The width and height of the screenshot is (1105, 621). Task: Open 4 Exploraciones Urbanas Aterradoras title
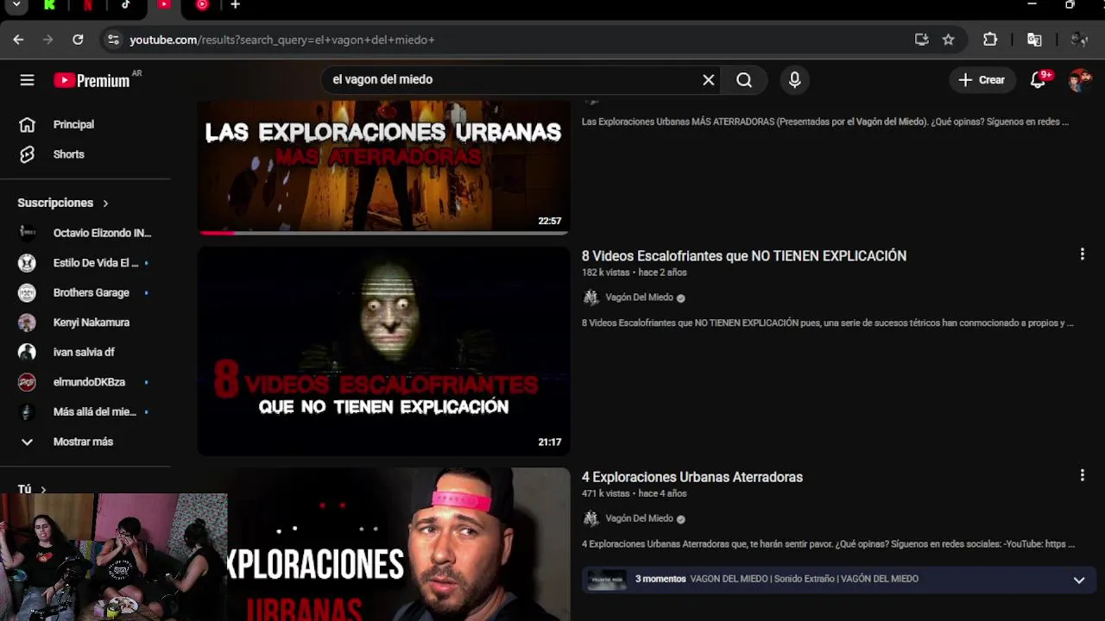(x=691, y=477)
